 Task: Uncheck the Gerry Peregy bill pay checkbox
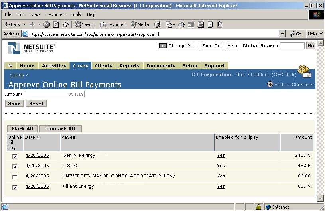point(15,156)
